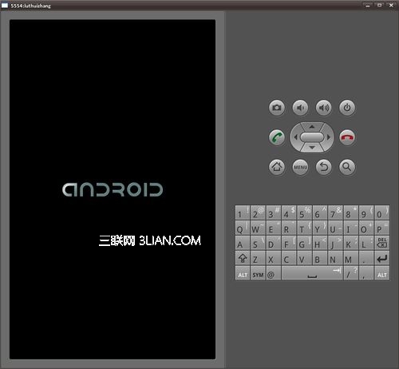The image size is (399, 369).
Task: Tap the M key
Action: coord(351,258)
